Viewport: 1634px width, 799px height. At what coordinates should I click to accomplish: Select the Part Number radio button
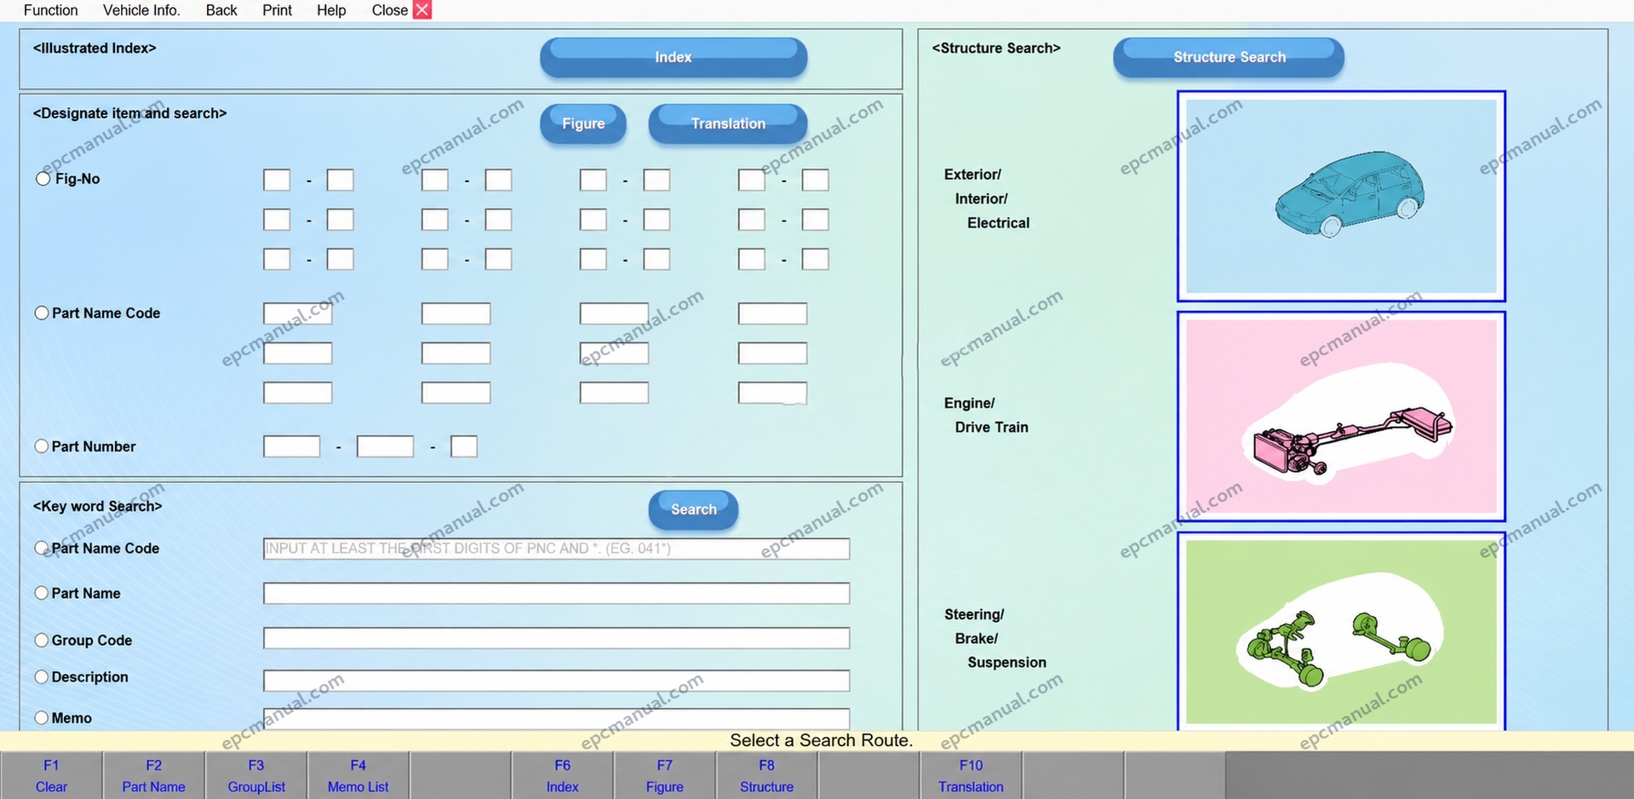41,446
